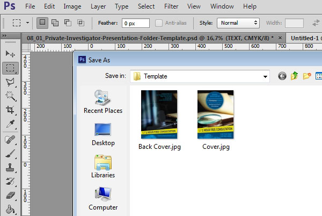
Task: Open the Layer menu
Action: pyautogui.click(x=98, y=6)
